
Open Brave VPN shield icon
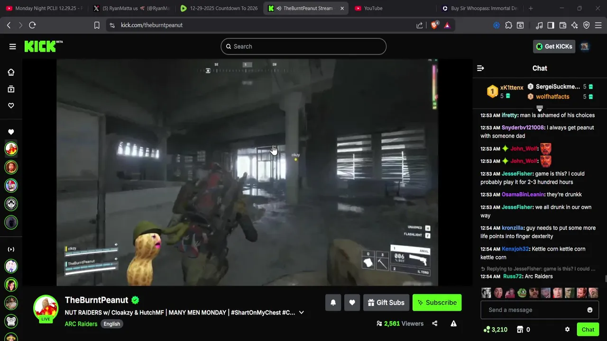[x=587, y=25]
